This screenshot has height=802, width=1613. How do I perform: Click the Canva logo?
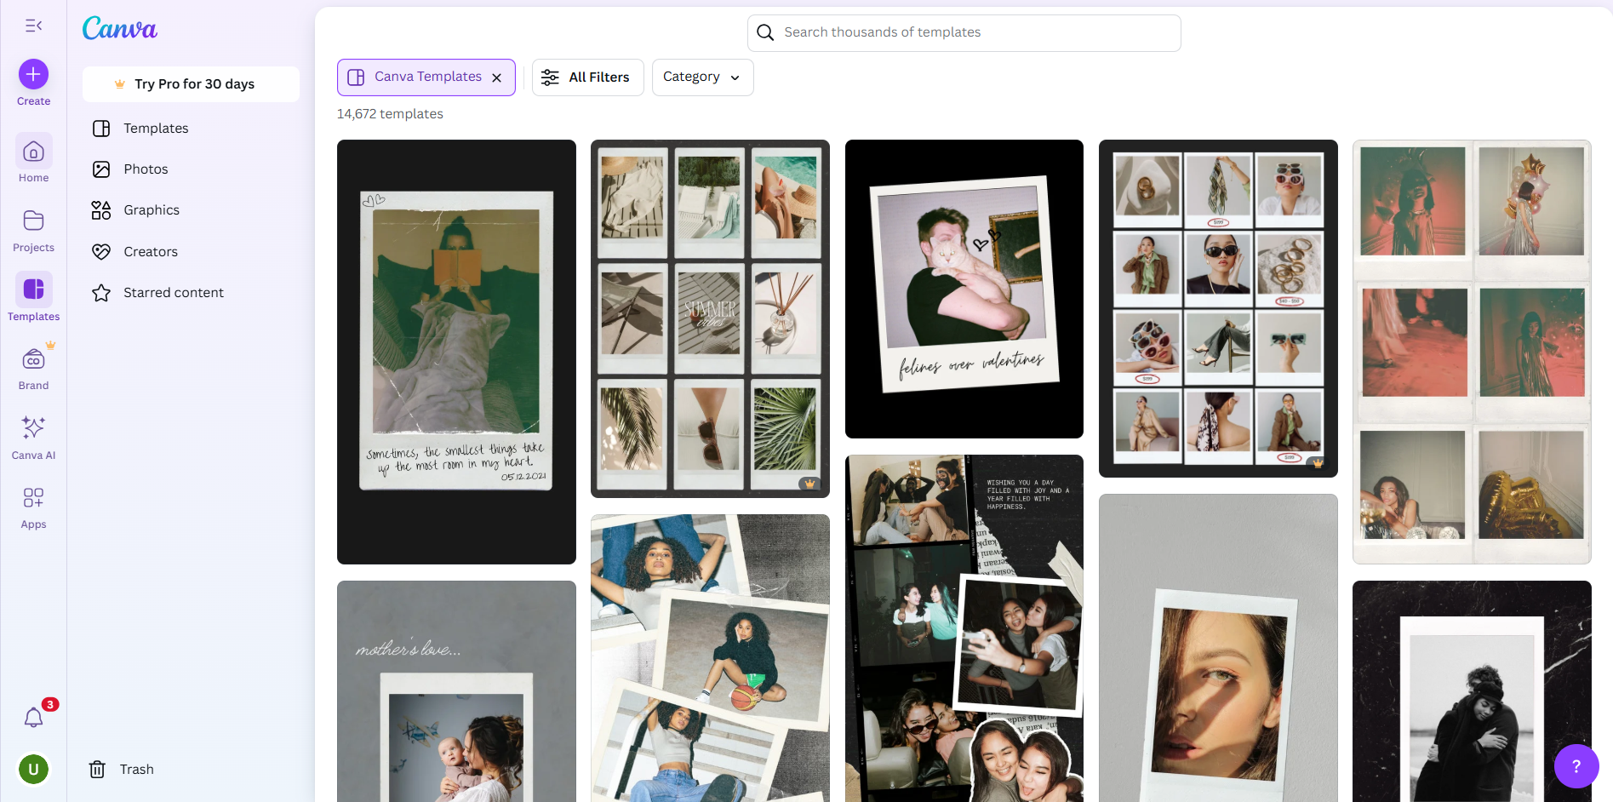pyautogui.click(x=120, y=28)
